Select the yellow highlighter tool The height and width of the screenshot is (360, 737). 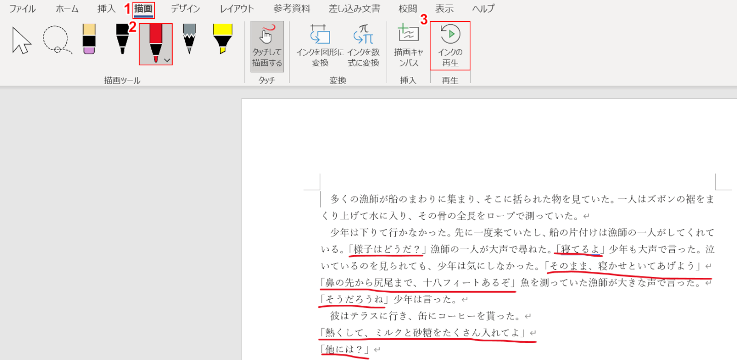point(222,39)
